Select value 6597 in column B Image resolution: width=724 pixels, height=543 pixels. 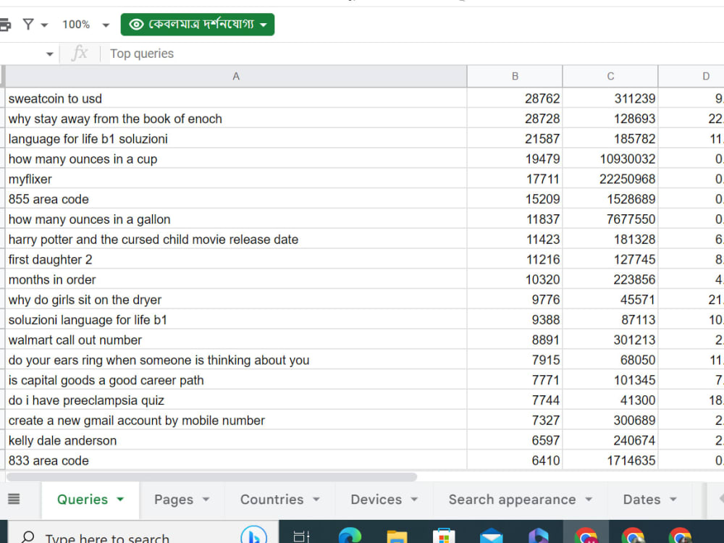coord(515,440)
